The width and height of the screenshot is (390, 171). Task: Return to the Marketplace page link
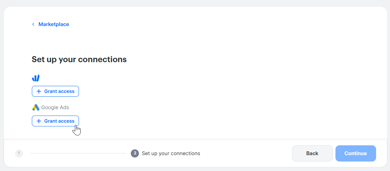[51, 24]
